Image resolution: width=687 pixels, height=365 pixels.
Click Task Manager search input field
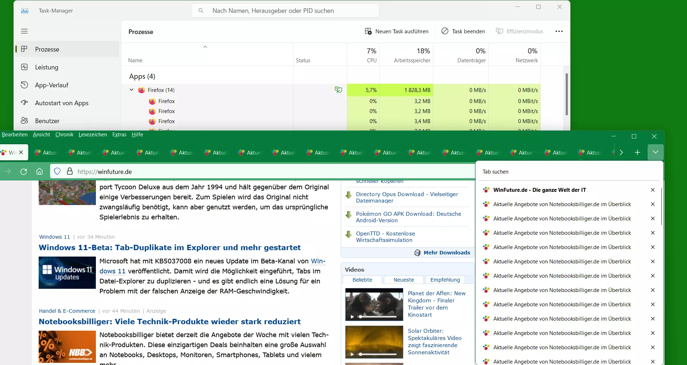(286, 11)
